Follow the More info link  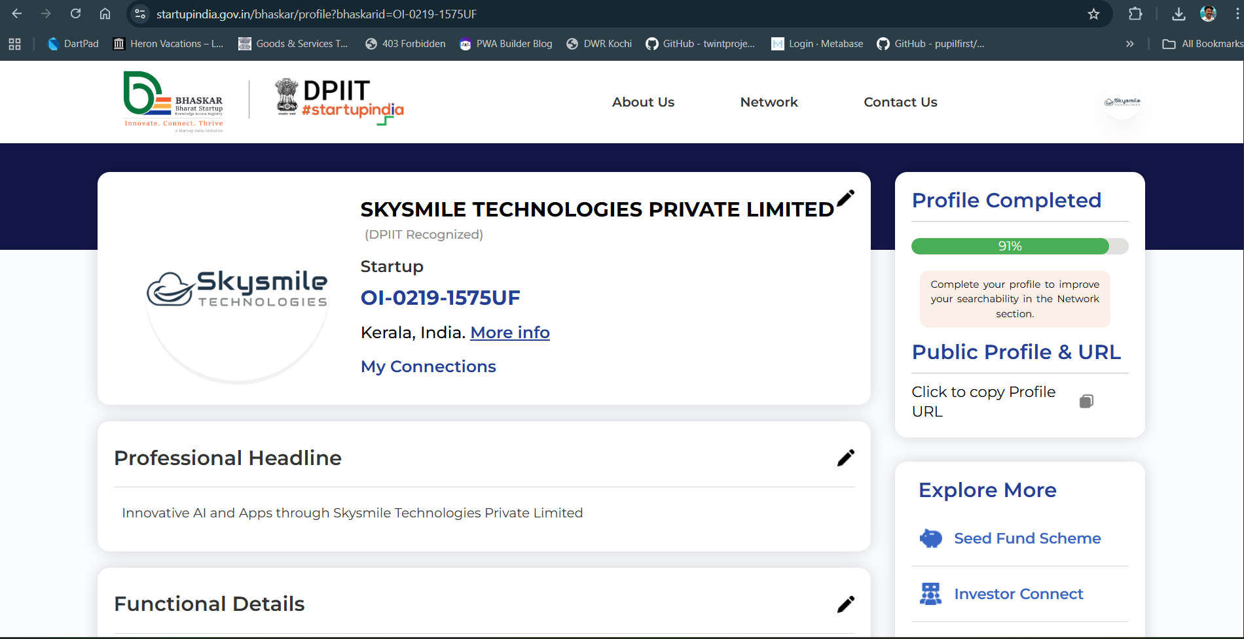coord(510,332)
